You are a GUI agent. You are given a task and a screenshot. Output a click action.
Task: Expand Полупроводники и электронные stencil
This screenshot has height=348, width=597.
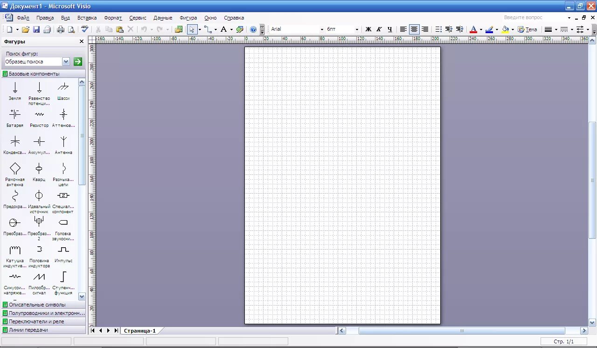[43, 313]
